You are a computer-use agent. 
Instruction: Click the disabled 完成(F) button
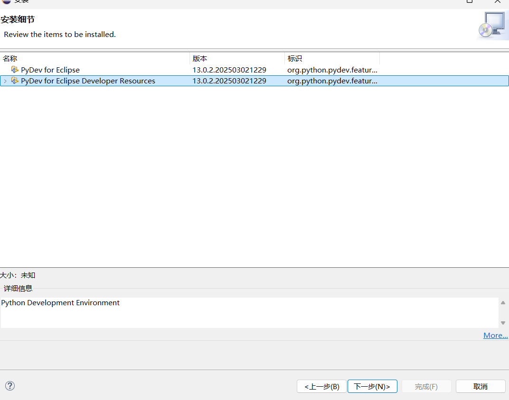click(x=426, y=386)
